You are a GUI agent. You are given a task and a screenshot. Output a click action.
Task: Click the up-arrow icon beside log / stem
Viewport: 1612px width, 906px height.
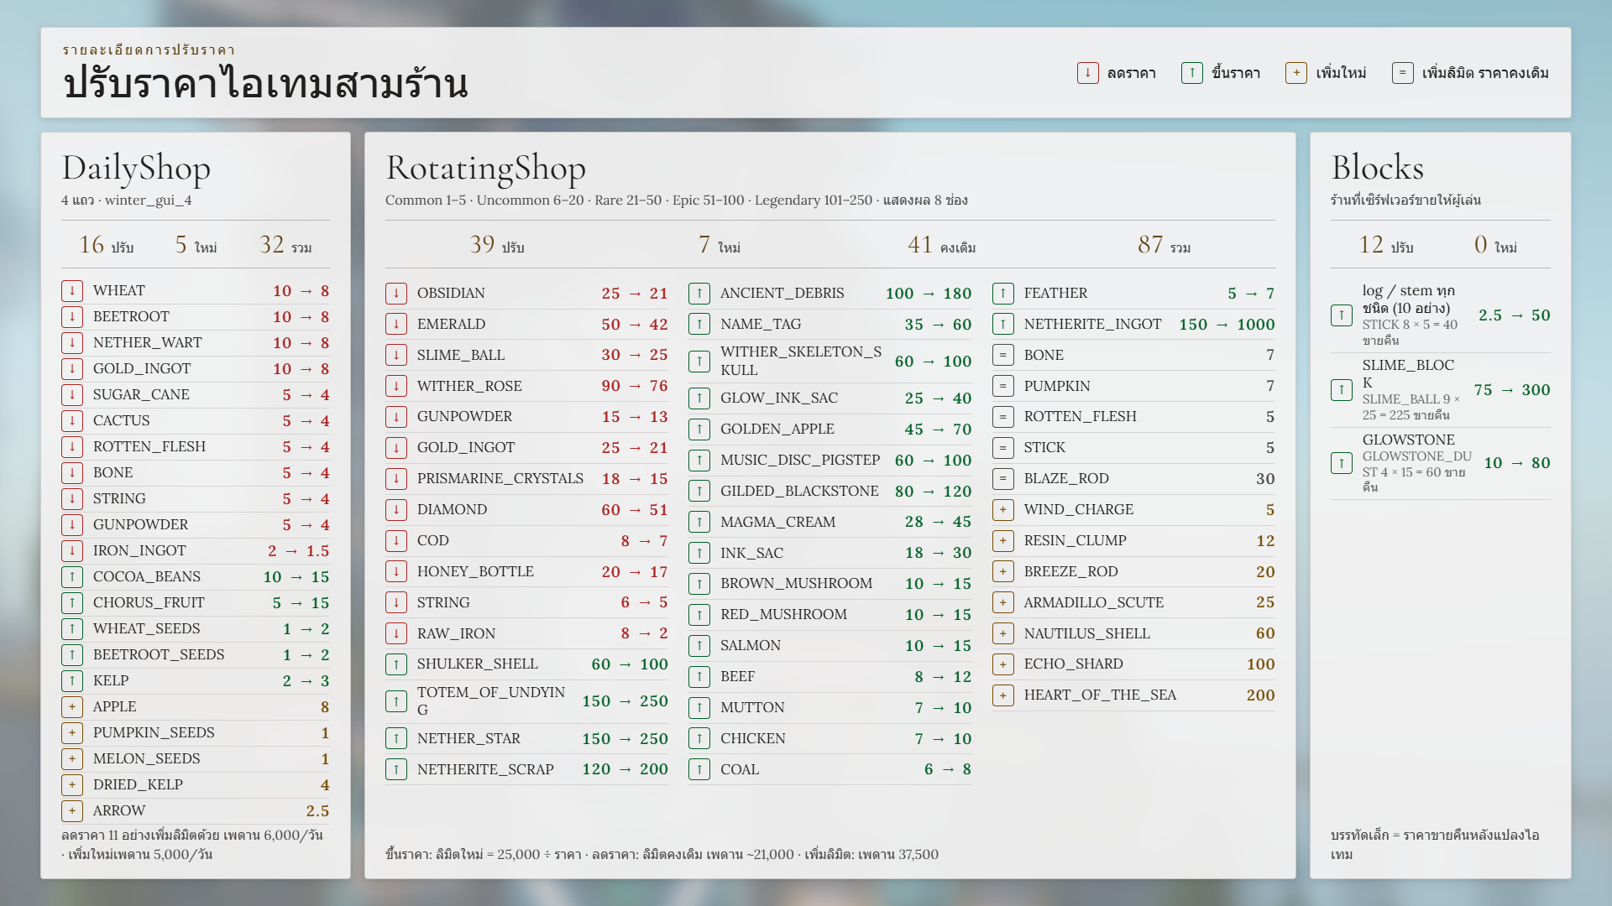(x=1342, y=315)
